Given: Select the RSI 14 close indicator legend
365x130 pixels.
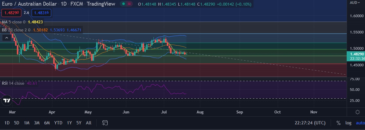Looking at the screenshot, I should (13, 84).
